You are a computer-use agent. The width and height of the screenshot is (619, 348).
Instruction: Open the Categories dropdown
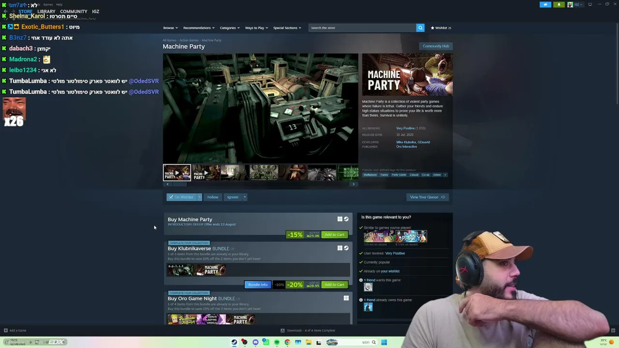[x=230, y=28]
